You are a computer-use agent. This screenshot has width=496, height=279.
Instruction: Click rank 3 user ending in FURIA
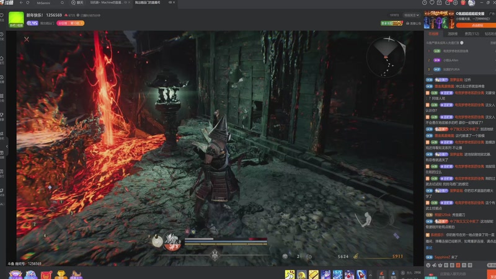[451, 69]
